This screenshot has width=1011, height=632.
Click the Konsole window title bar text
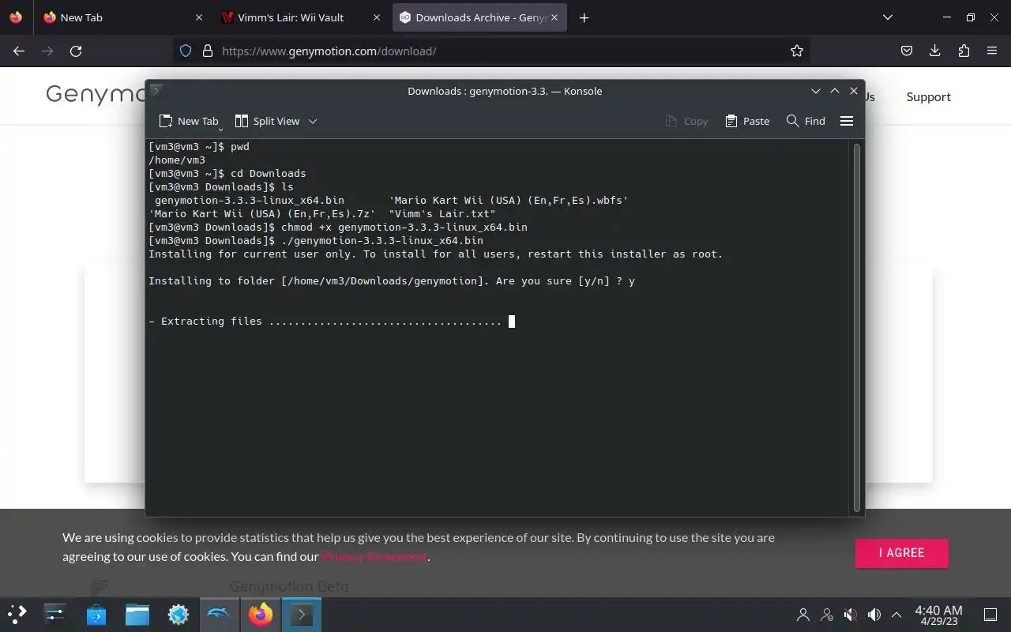[x=505, y=91]
